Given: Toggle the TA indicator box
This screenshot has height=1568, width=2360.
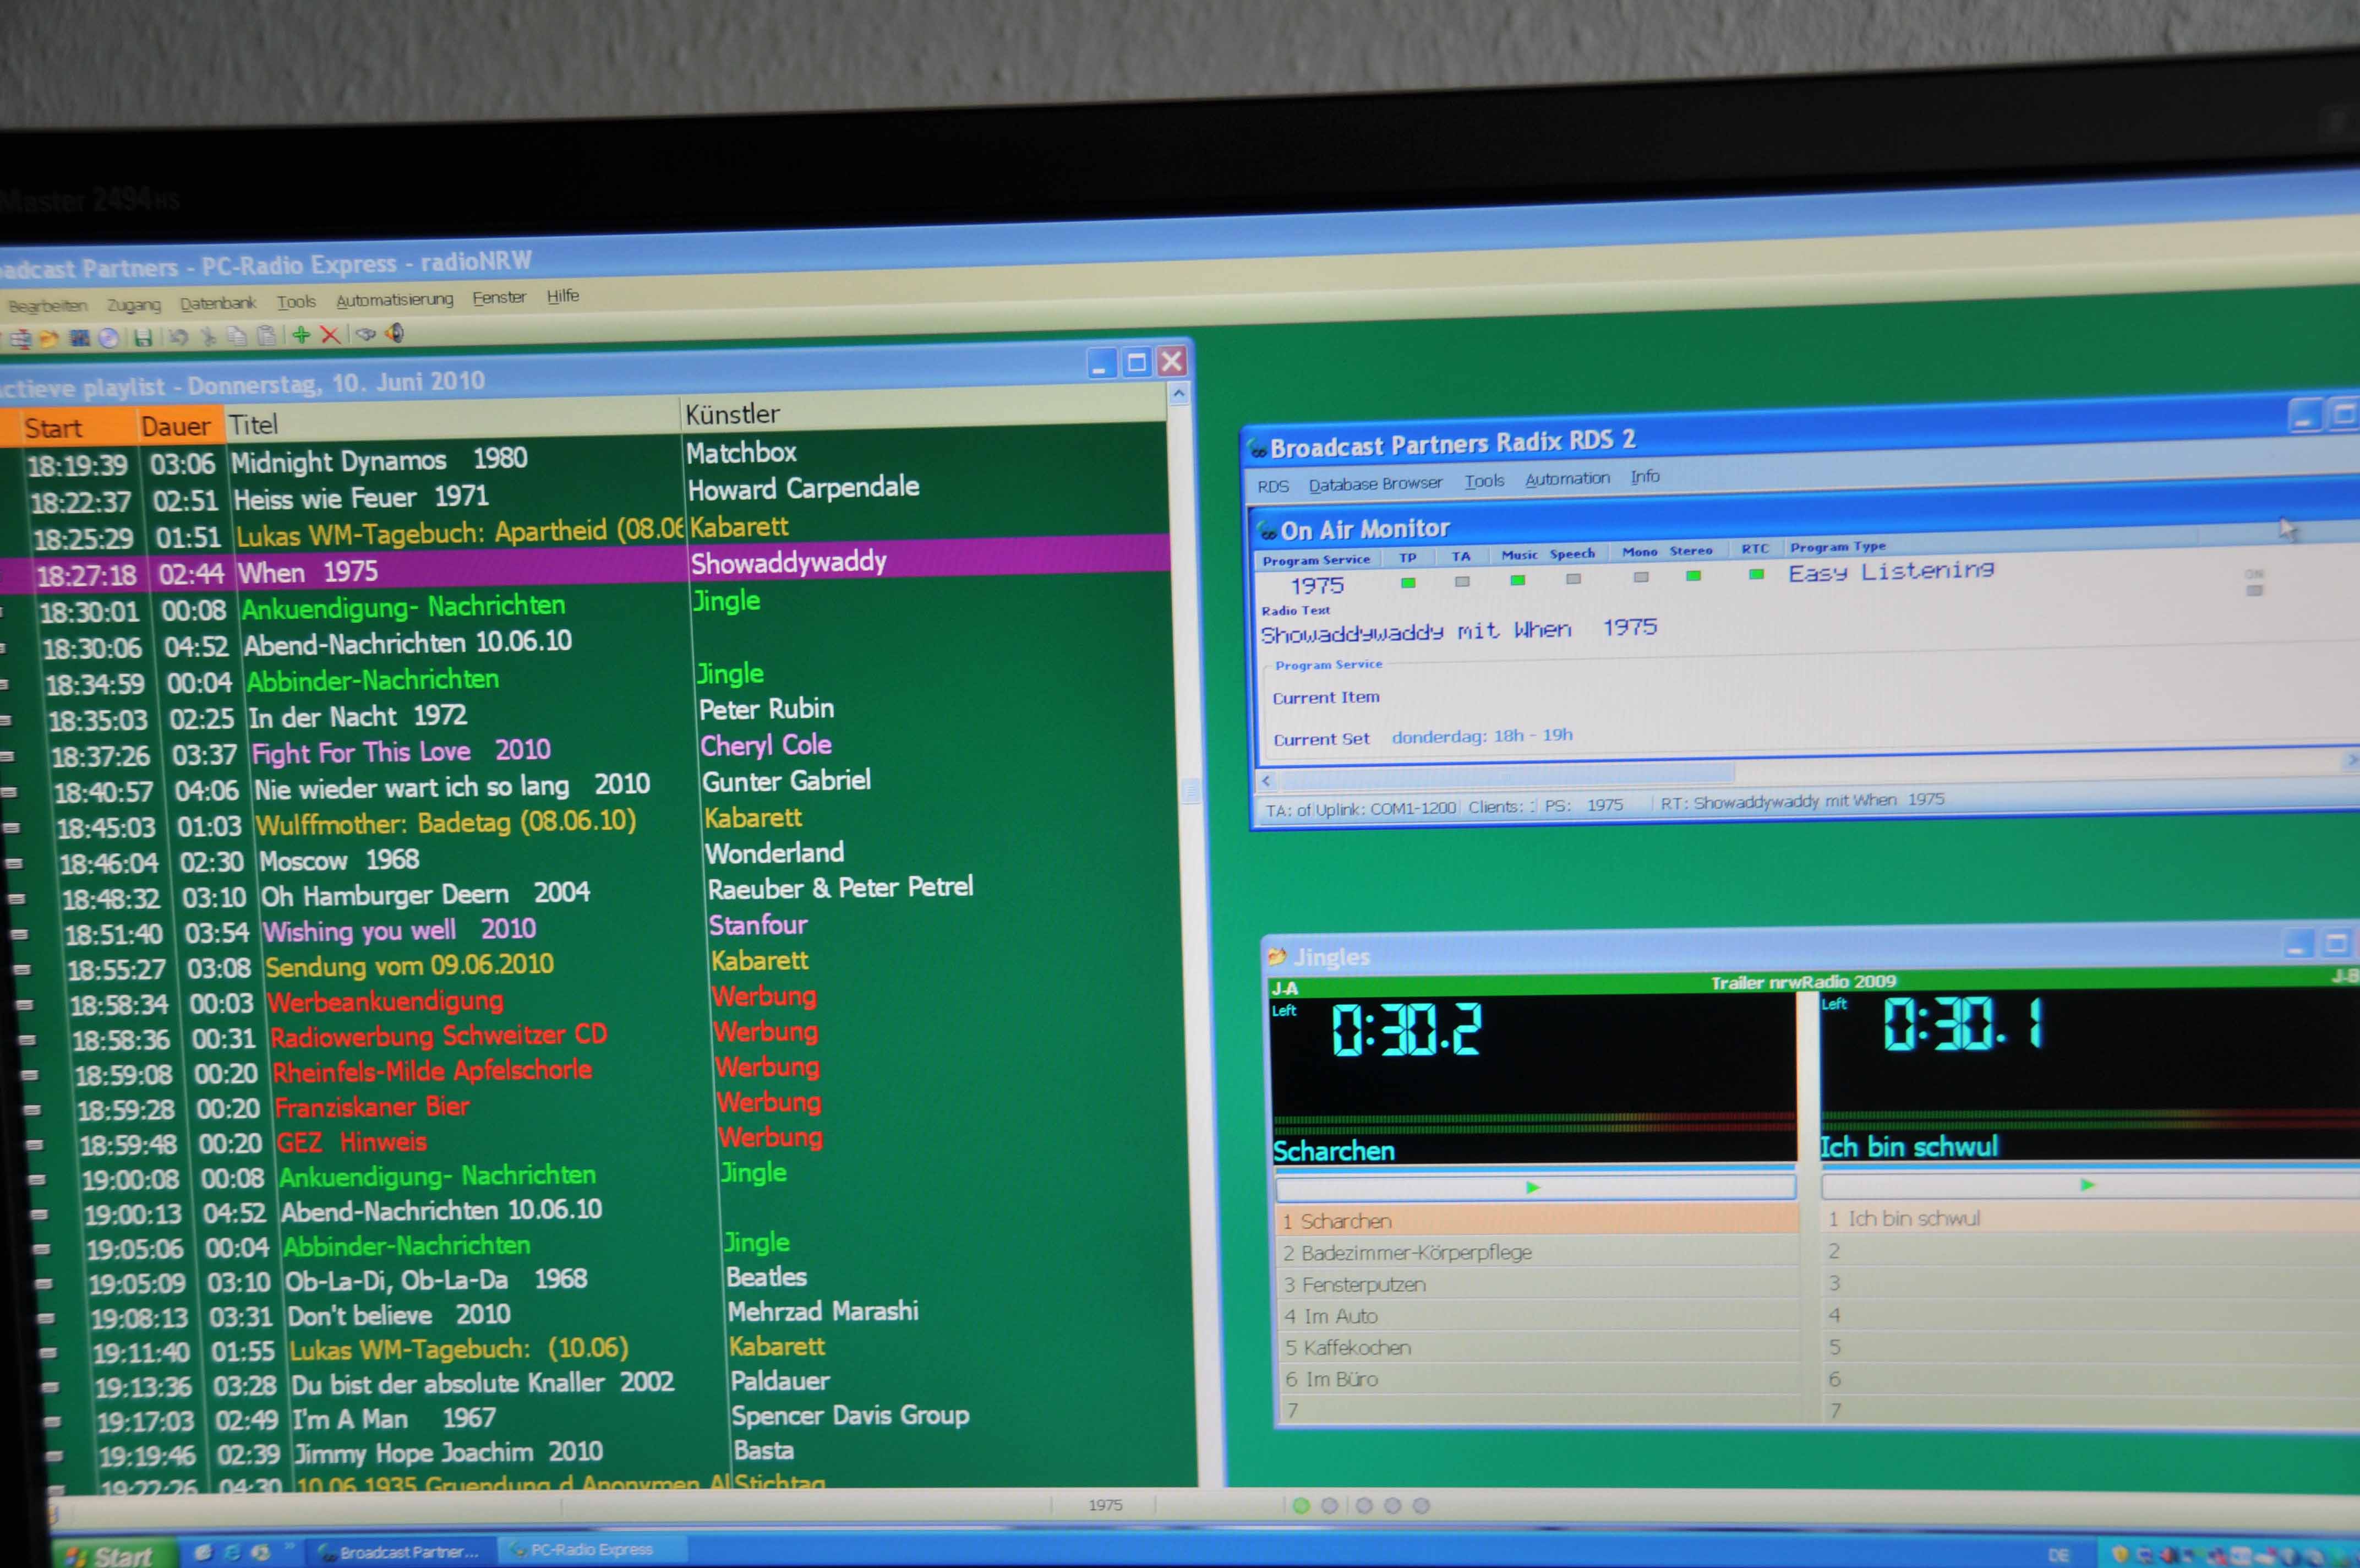Looking at the screenshot, I should 1462,581.
